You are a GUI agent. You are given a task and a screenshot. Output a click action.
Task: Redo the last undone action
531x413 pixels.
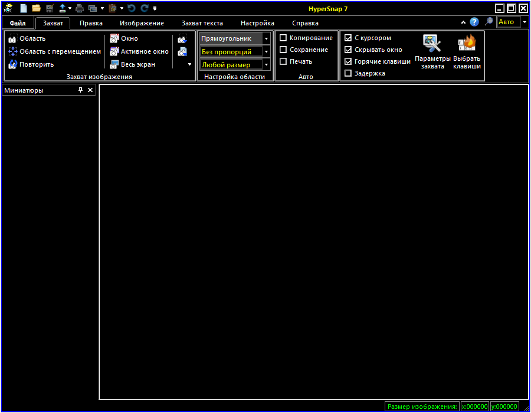[x=145, y=8]
